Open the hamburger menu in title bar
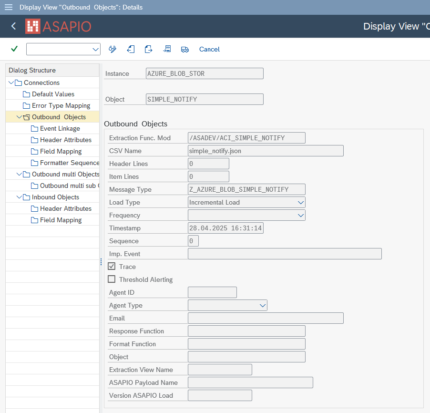The image size is (430, 413). [9, 7]
